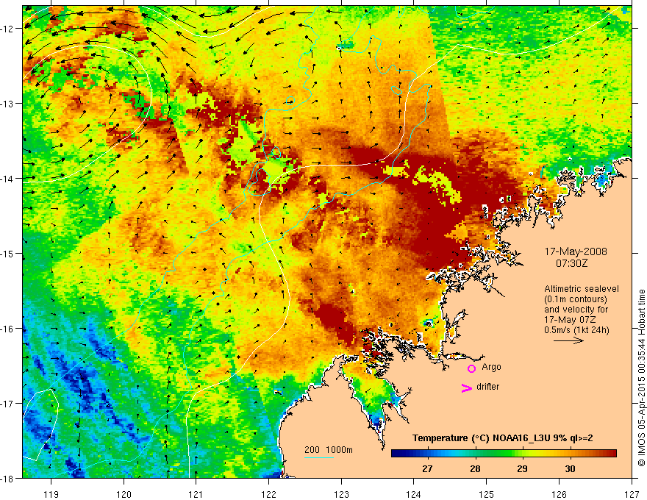Click the latitude axis label '-13'
Viewport: 647px width, 500px height.
pyautogui.click(x=8, y=104)
